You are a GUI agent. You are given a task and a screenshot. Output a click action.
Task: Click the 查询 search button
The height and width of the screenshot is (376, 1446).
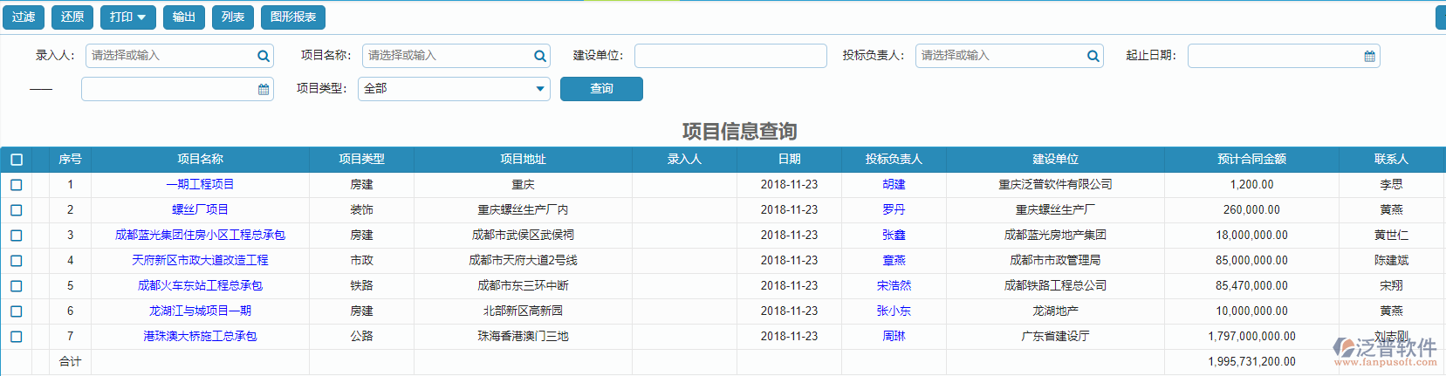[x=601, y=89]
